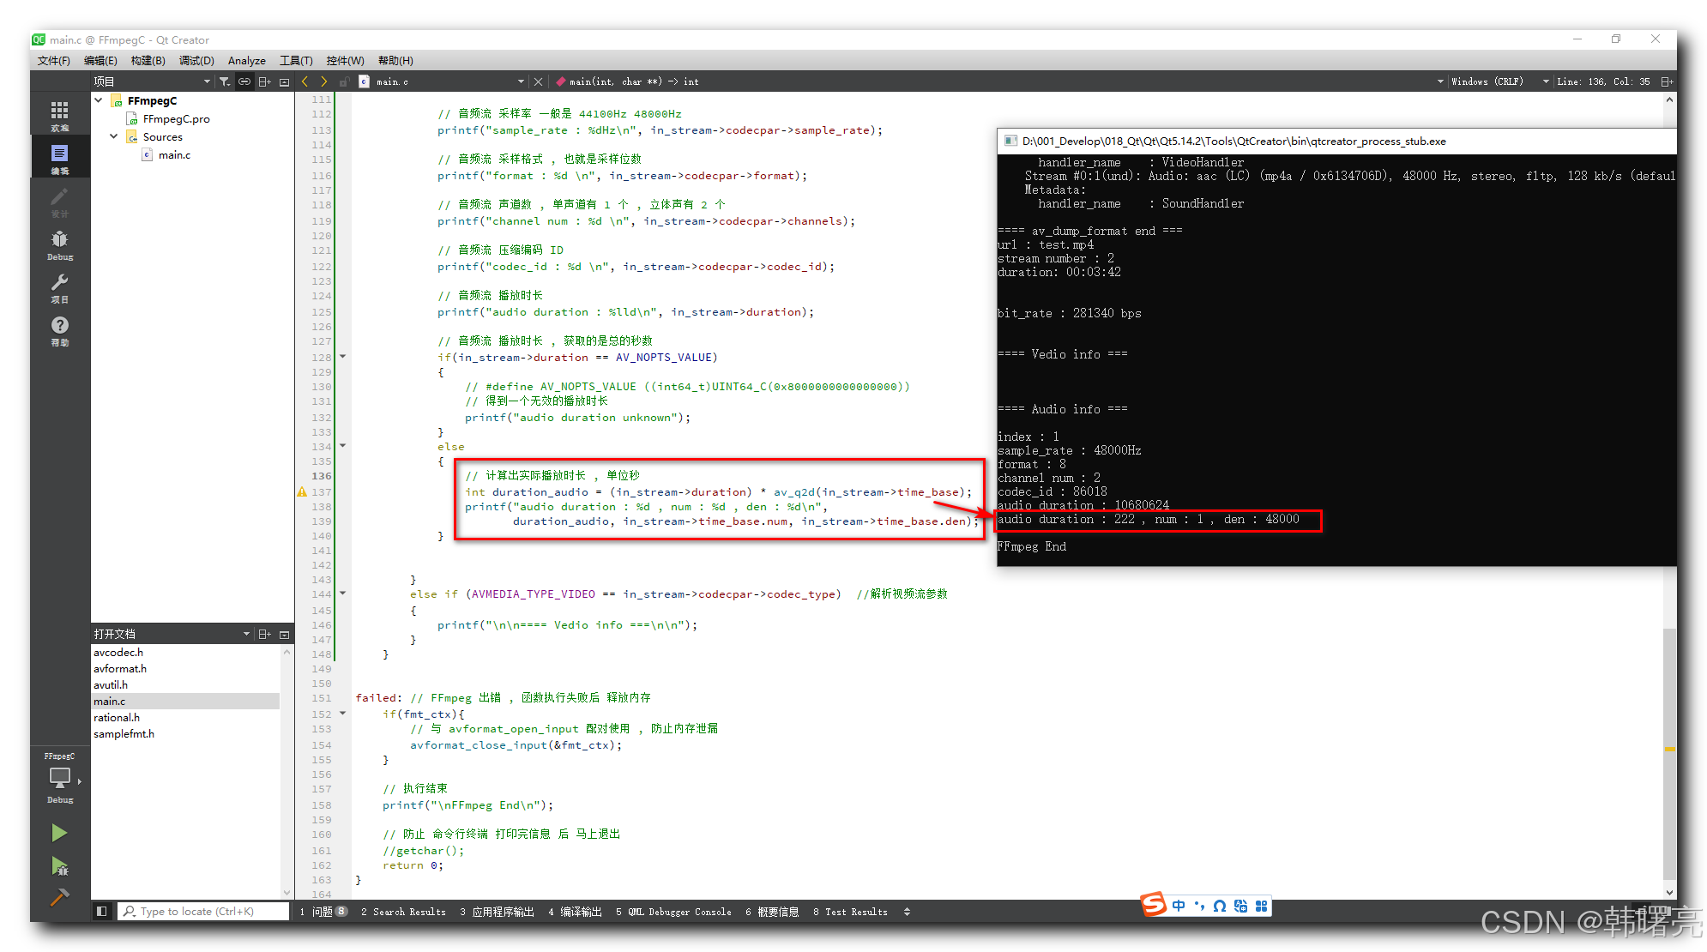
Task: Open the 文件(F) menu
Action: [x=53, y=61]
